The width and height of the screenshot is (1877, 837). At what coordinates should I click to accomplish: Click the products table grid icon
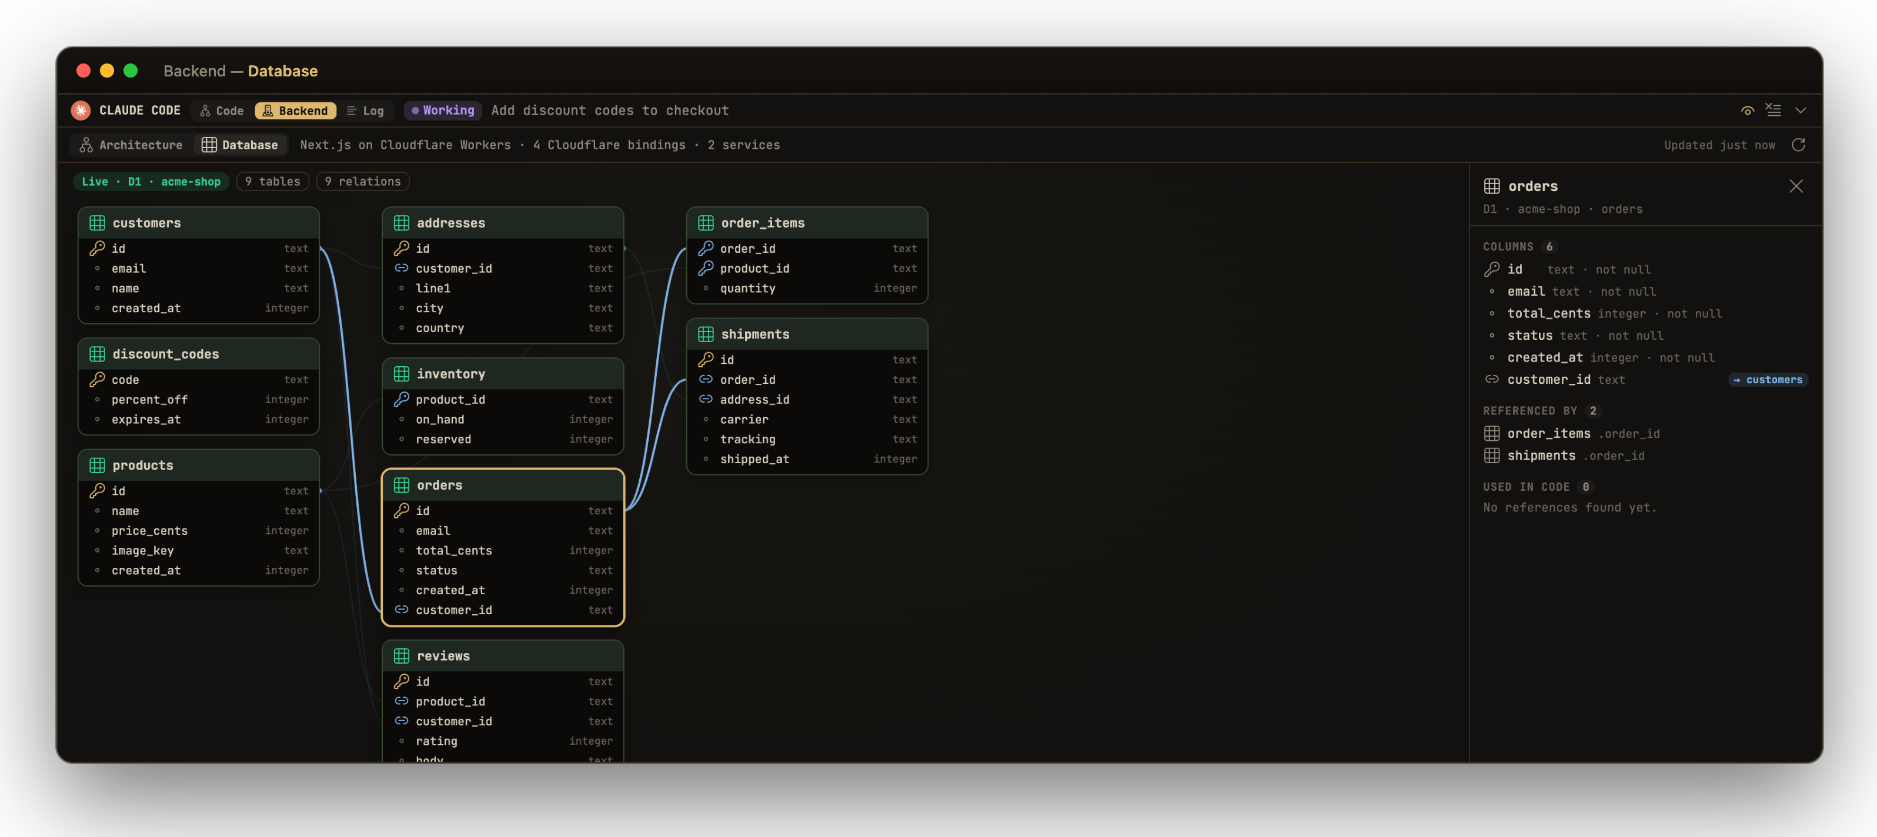(97, 466)
